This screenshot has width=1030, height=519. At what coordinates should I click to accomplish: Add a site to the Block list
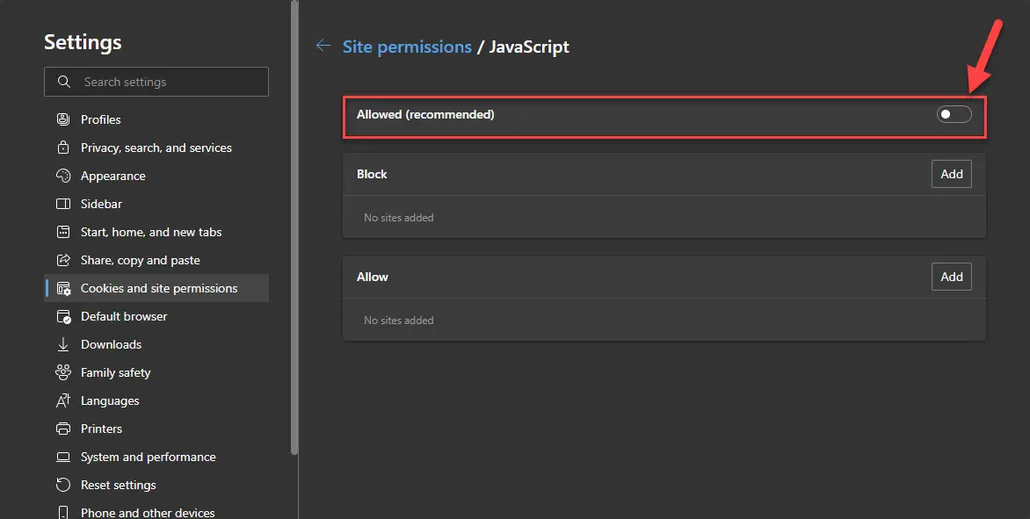coord(951,174)
